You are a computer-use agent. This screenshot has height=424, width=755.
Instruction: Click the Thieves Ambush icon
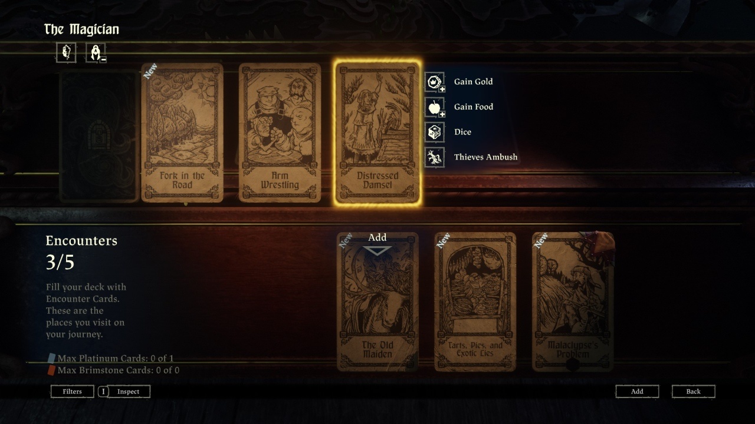[x=435, y=157]
